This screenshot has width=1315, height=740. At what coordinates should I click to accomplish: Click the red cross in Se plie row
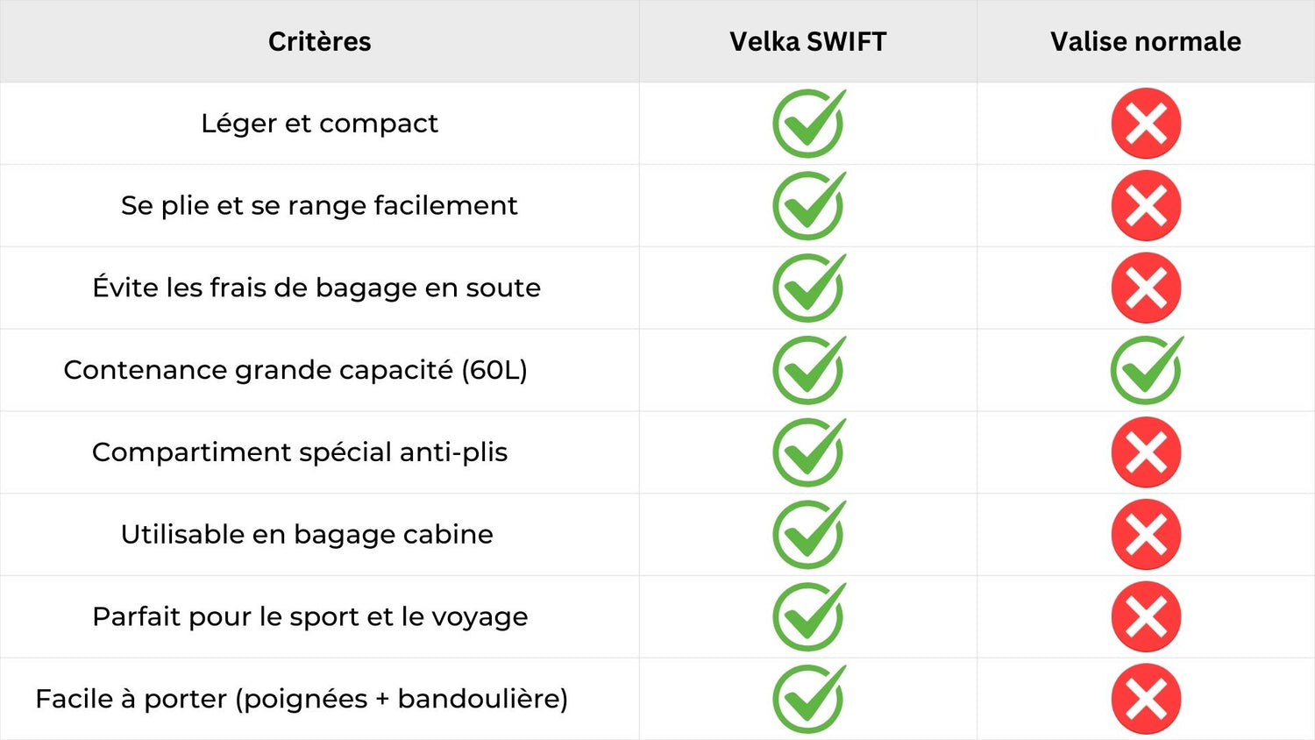[1146, 206]
